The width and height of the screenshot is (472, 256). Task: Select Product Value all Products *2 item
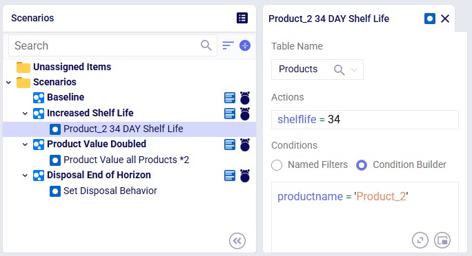(x=126, y=160)
